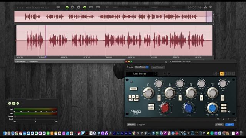Open Finder from the Dock
Viewport: 246px width, 138px height.
[x=5, y=133]
